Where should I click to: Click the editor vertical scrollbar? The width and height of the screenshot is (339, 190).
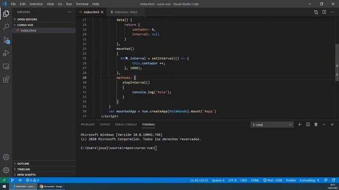(337, 62)
